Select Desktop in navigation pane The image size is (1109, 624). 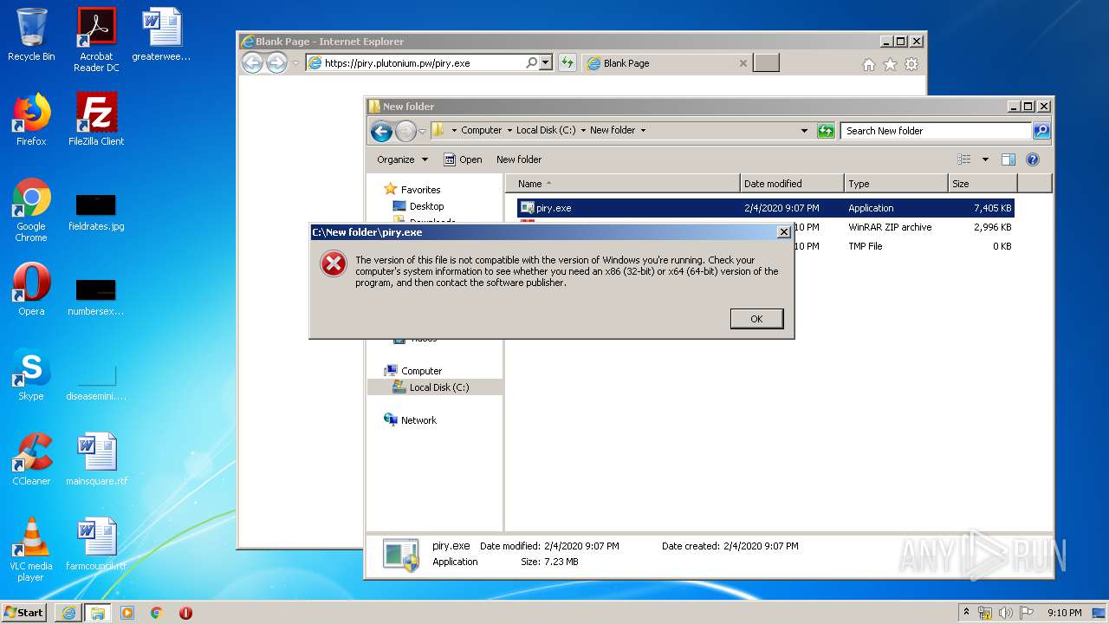tap(426, 206)
